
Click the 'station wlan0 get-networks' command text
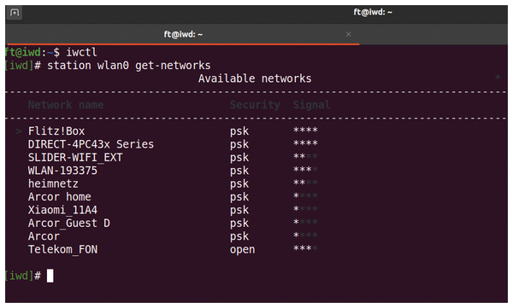tap(129, 66)
